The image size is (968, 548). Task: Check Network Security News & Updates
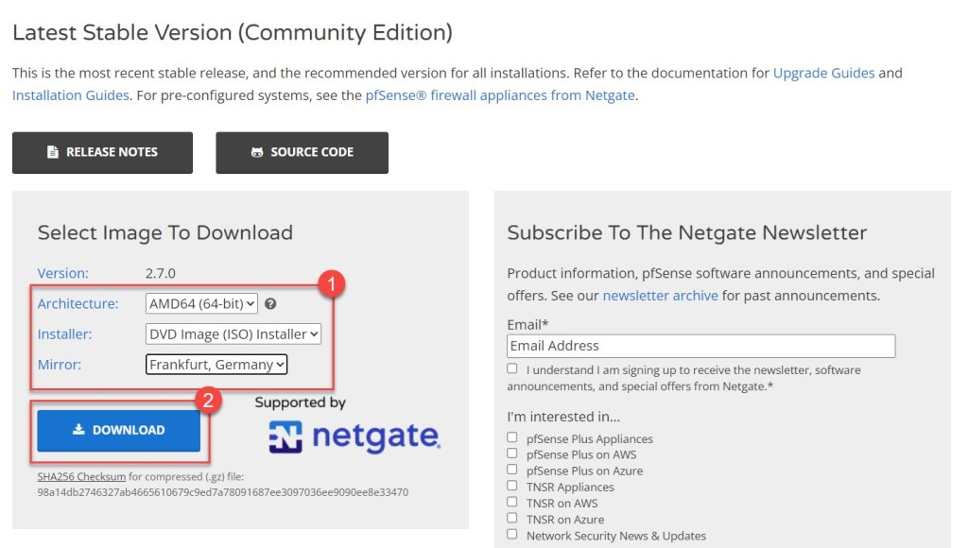512,535
